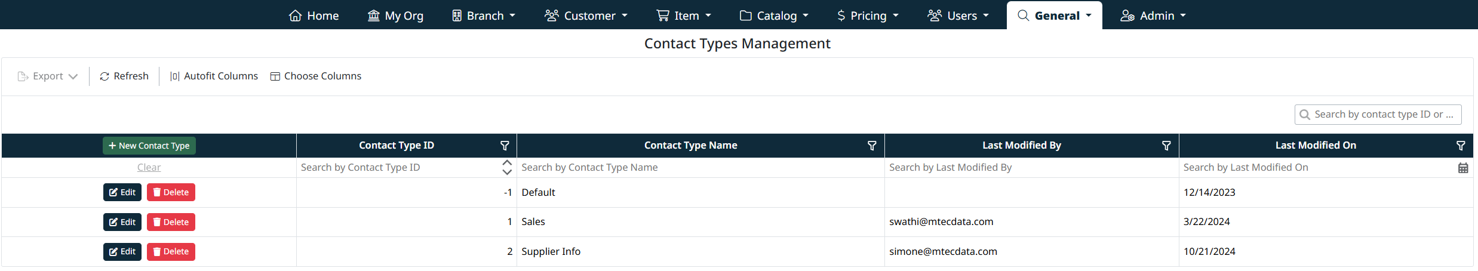Click the Contact Type ID column filter icon
The width and height of the screenshot is (1478, 271).
505,146
